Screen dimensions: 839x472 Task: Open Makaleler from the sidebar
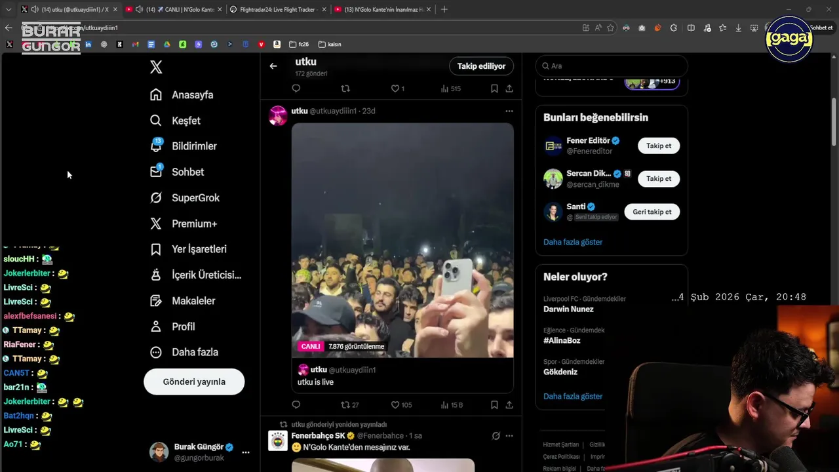(182, 301)
